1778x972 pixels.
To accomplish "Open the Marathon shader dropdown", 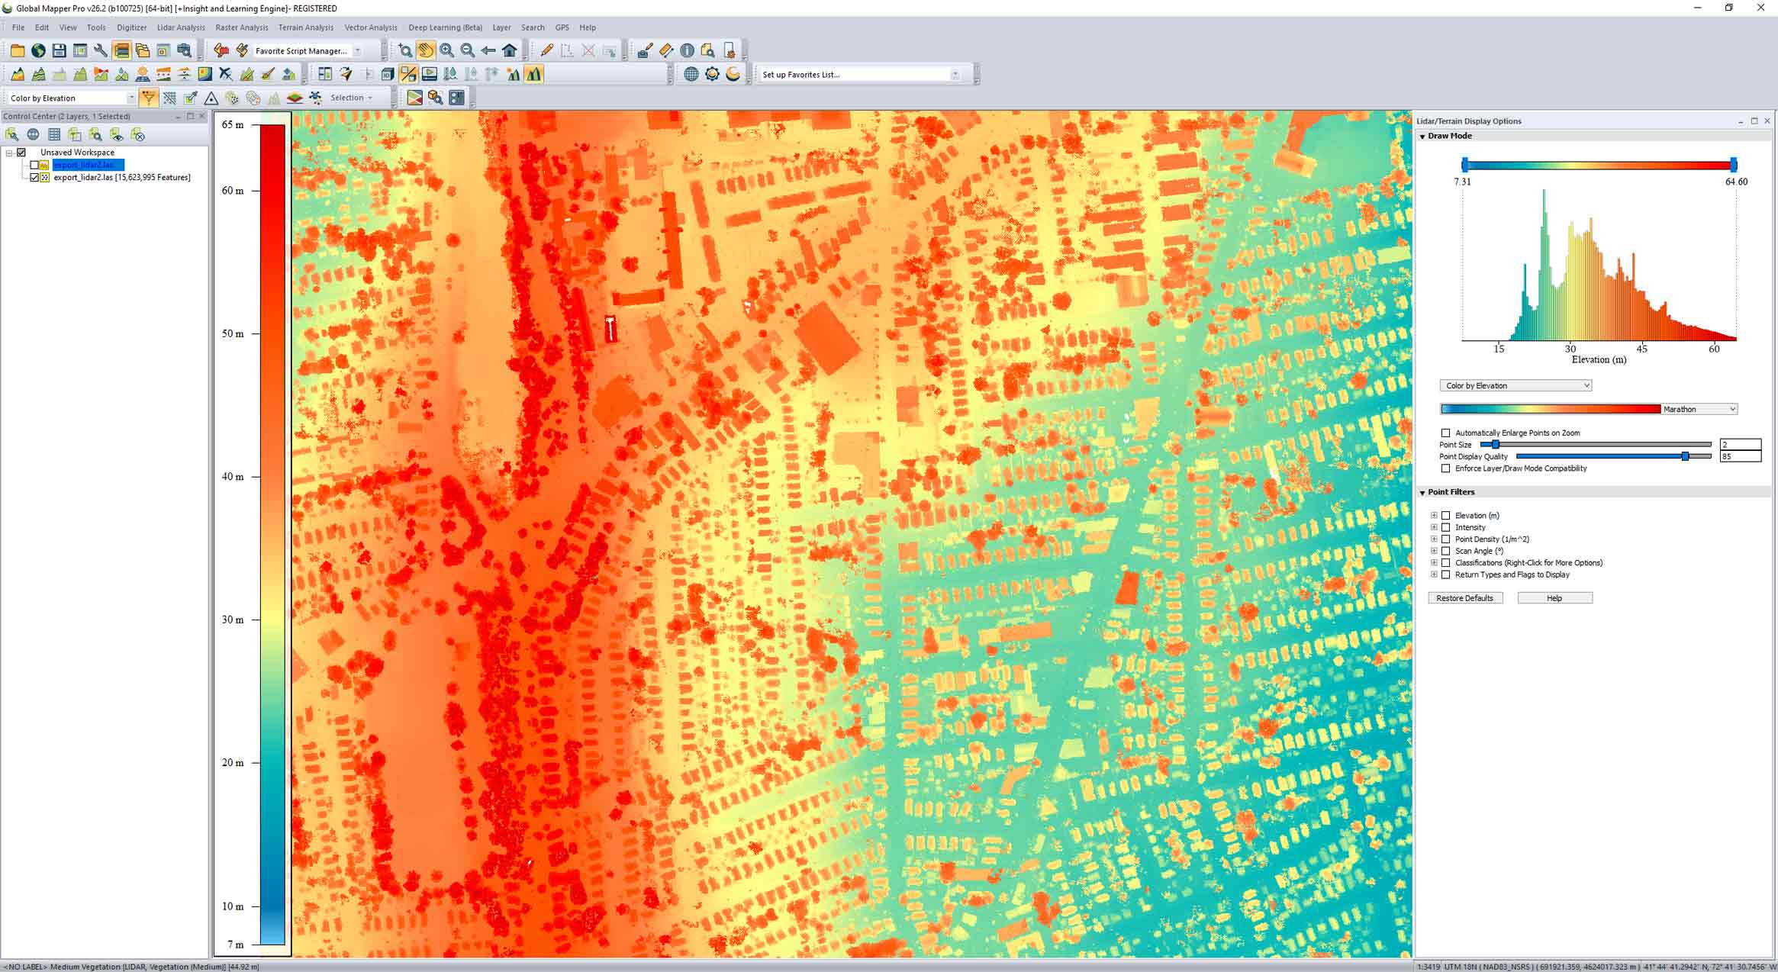I will tap(1699, 409).
